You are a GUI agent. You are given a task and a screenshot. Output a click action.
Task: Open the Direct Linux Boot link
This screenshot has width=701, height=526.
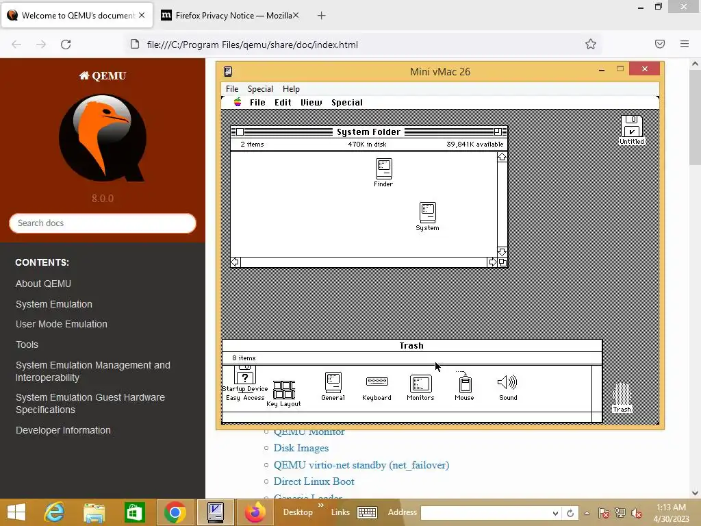point(314,481)
